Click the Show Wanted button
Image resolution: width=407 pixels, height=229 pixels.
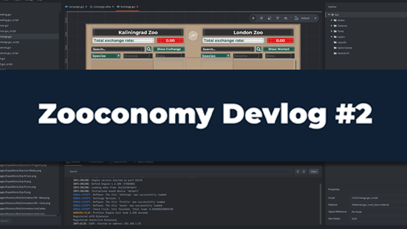click(278, 49)
